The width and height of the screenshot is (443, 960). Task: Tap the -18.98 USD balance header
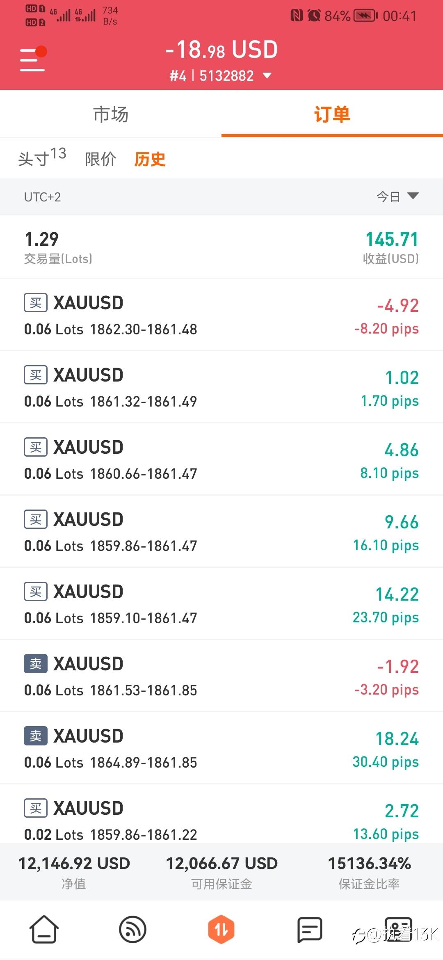click(x=221, y=50)
